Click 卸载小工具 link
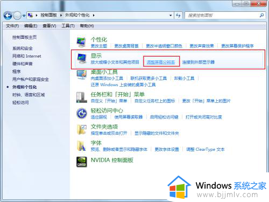269x202 pixels. point(184,79)
